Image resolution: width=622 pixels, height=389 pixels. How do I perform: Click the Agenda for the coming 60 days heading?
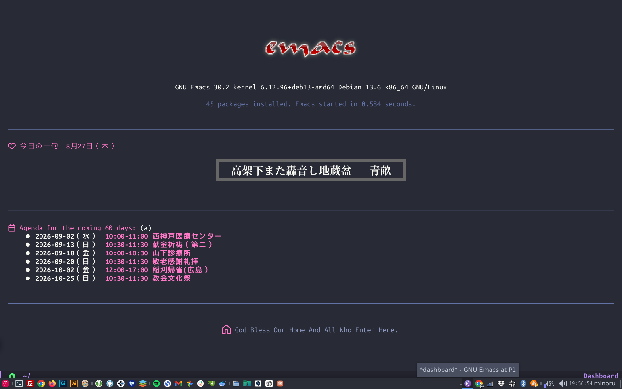77,228
